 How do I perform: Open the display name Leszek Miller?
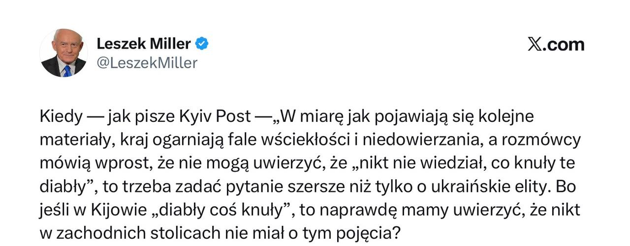tap(144, 44)
